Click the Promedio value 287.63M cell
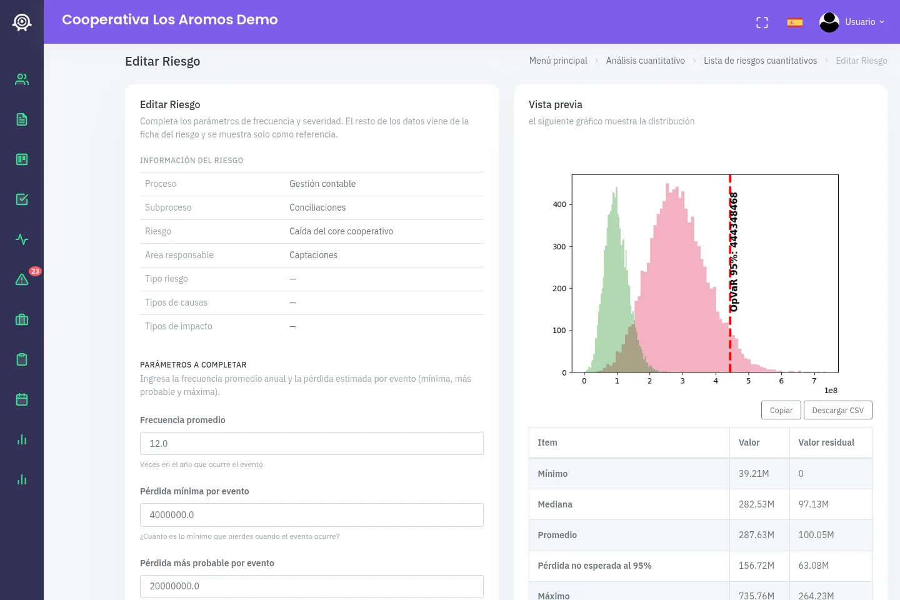 pos(759,535)
